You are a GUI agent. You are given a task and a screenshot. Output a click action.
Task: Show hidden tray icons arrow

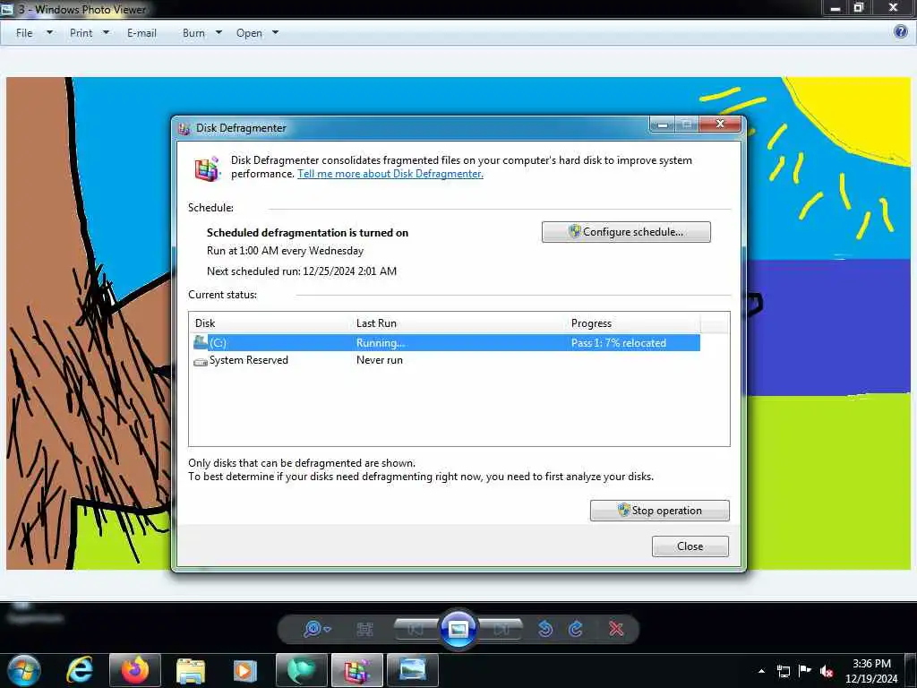click(761, 671)
